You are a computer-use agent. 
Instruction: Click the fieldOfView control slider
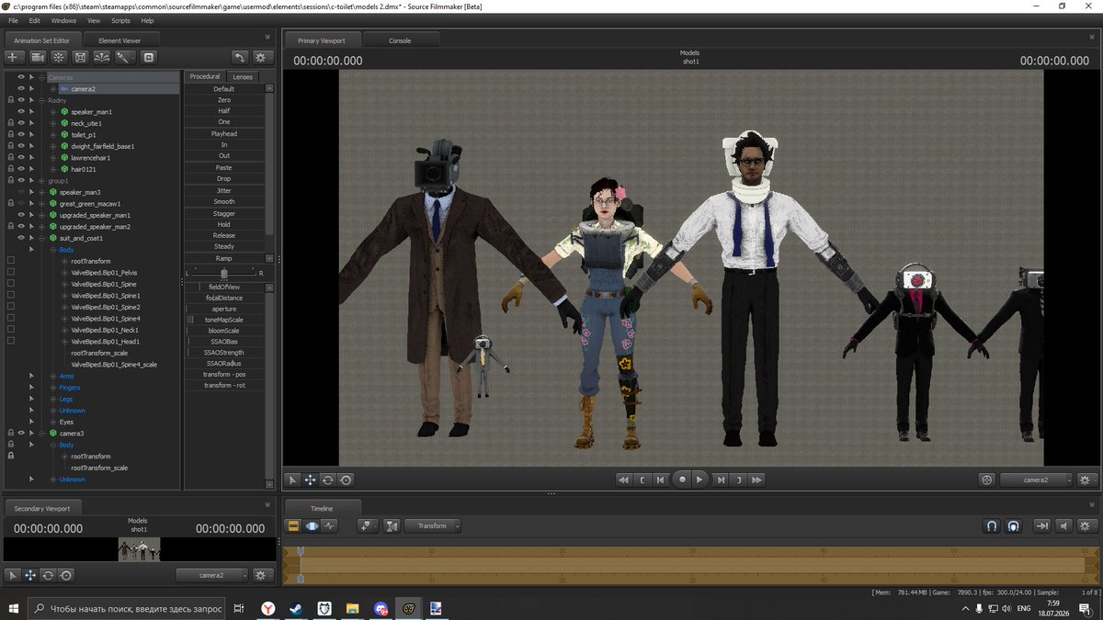click(224, 287)
